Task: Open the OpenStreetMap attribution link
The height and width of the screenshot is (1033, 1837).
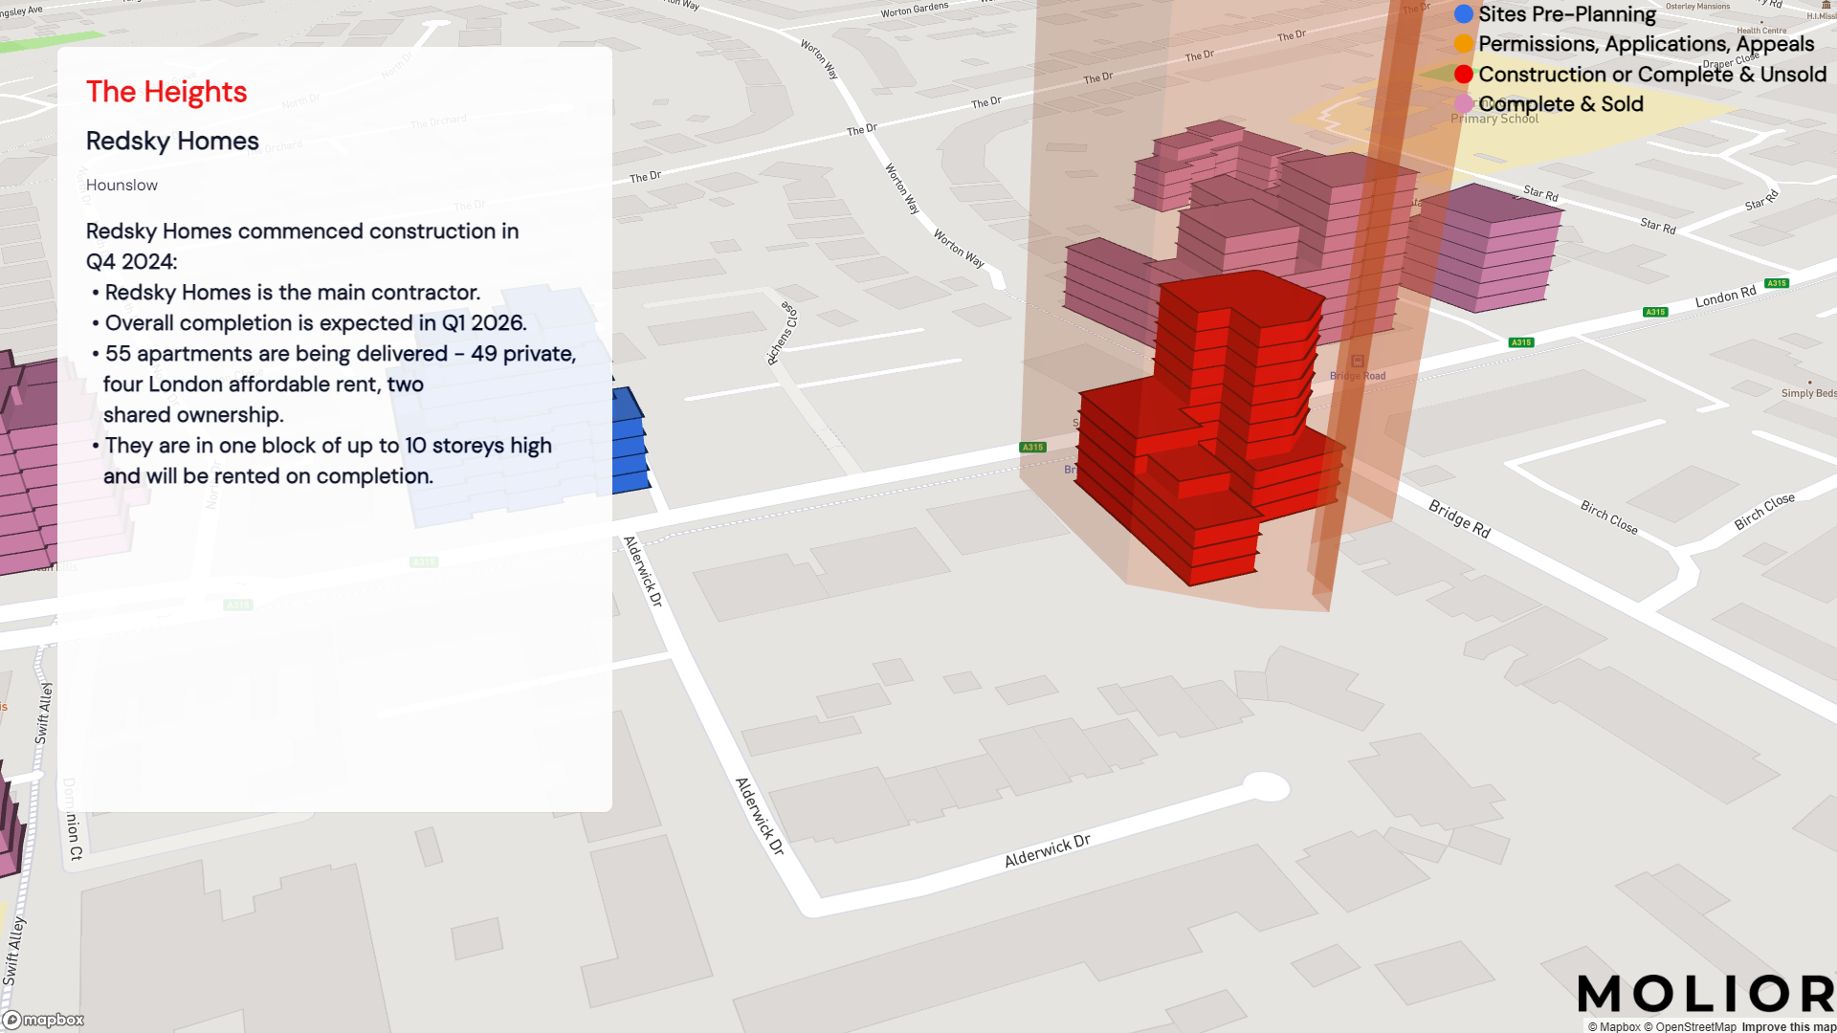Action: tap(1690, 1026)
